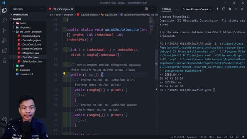Open notifications bell in status bar
Image resolution: width=247 pixels, height=139 pixels.
(243, 137)
